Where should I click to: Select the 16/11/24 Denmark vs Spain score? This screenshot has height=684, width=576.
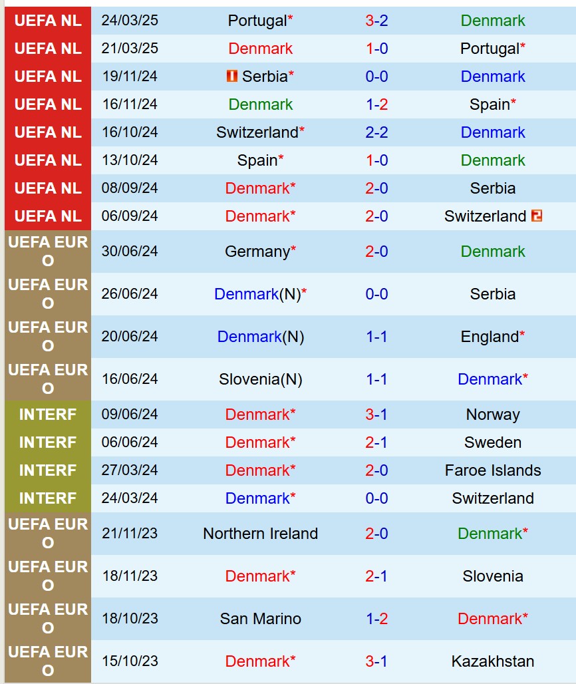[x=376, y=104]
